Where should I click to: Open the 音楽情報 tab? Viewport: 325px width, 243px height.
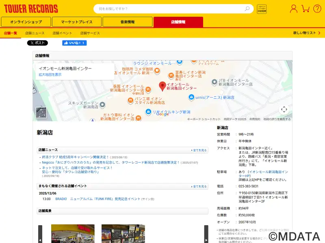(128, 22)
